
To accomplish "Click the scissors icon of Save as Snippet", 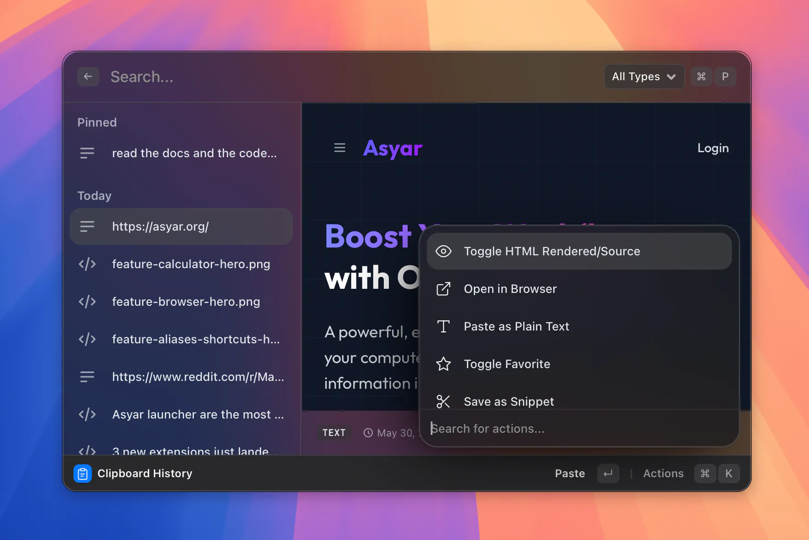I will [x=444, y=402].
